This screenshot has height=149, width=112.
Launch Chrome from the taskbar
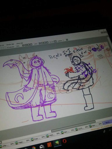[34, 148]
